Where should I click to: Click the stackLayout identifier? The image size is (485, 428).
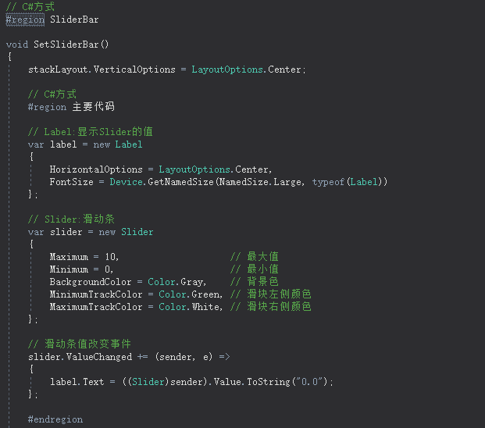(x=59, y=70)
